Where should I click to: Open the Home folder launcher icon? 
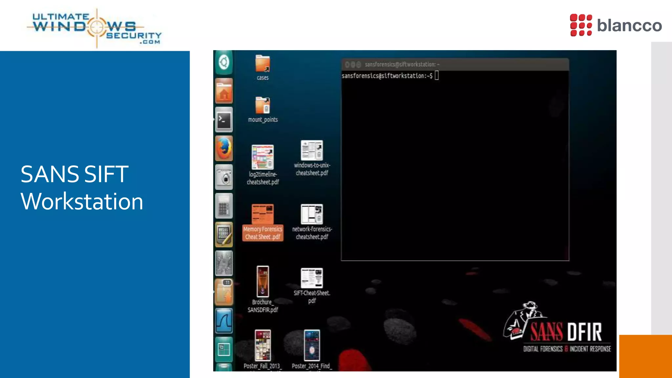click(x=224, y=91)
